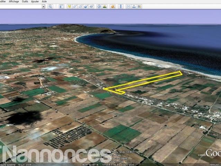Open the Ruler measurement tool
This screenshot has height=166, width=221.
pyautogui.click(x=121, y=7)
